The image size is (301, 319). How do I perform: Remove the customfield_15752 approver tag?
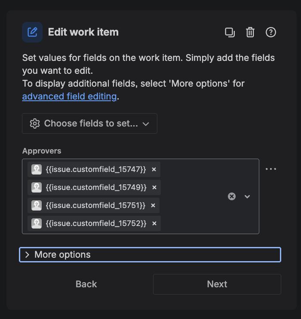point(154,223)
